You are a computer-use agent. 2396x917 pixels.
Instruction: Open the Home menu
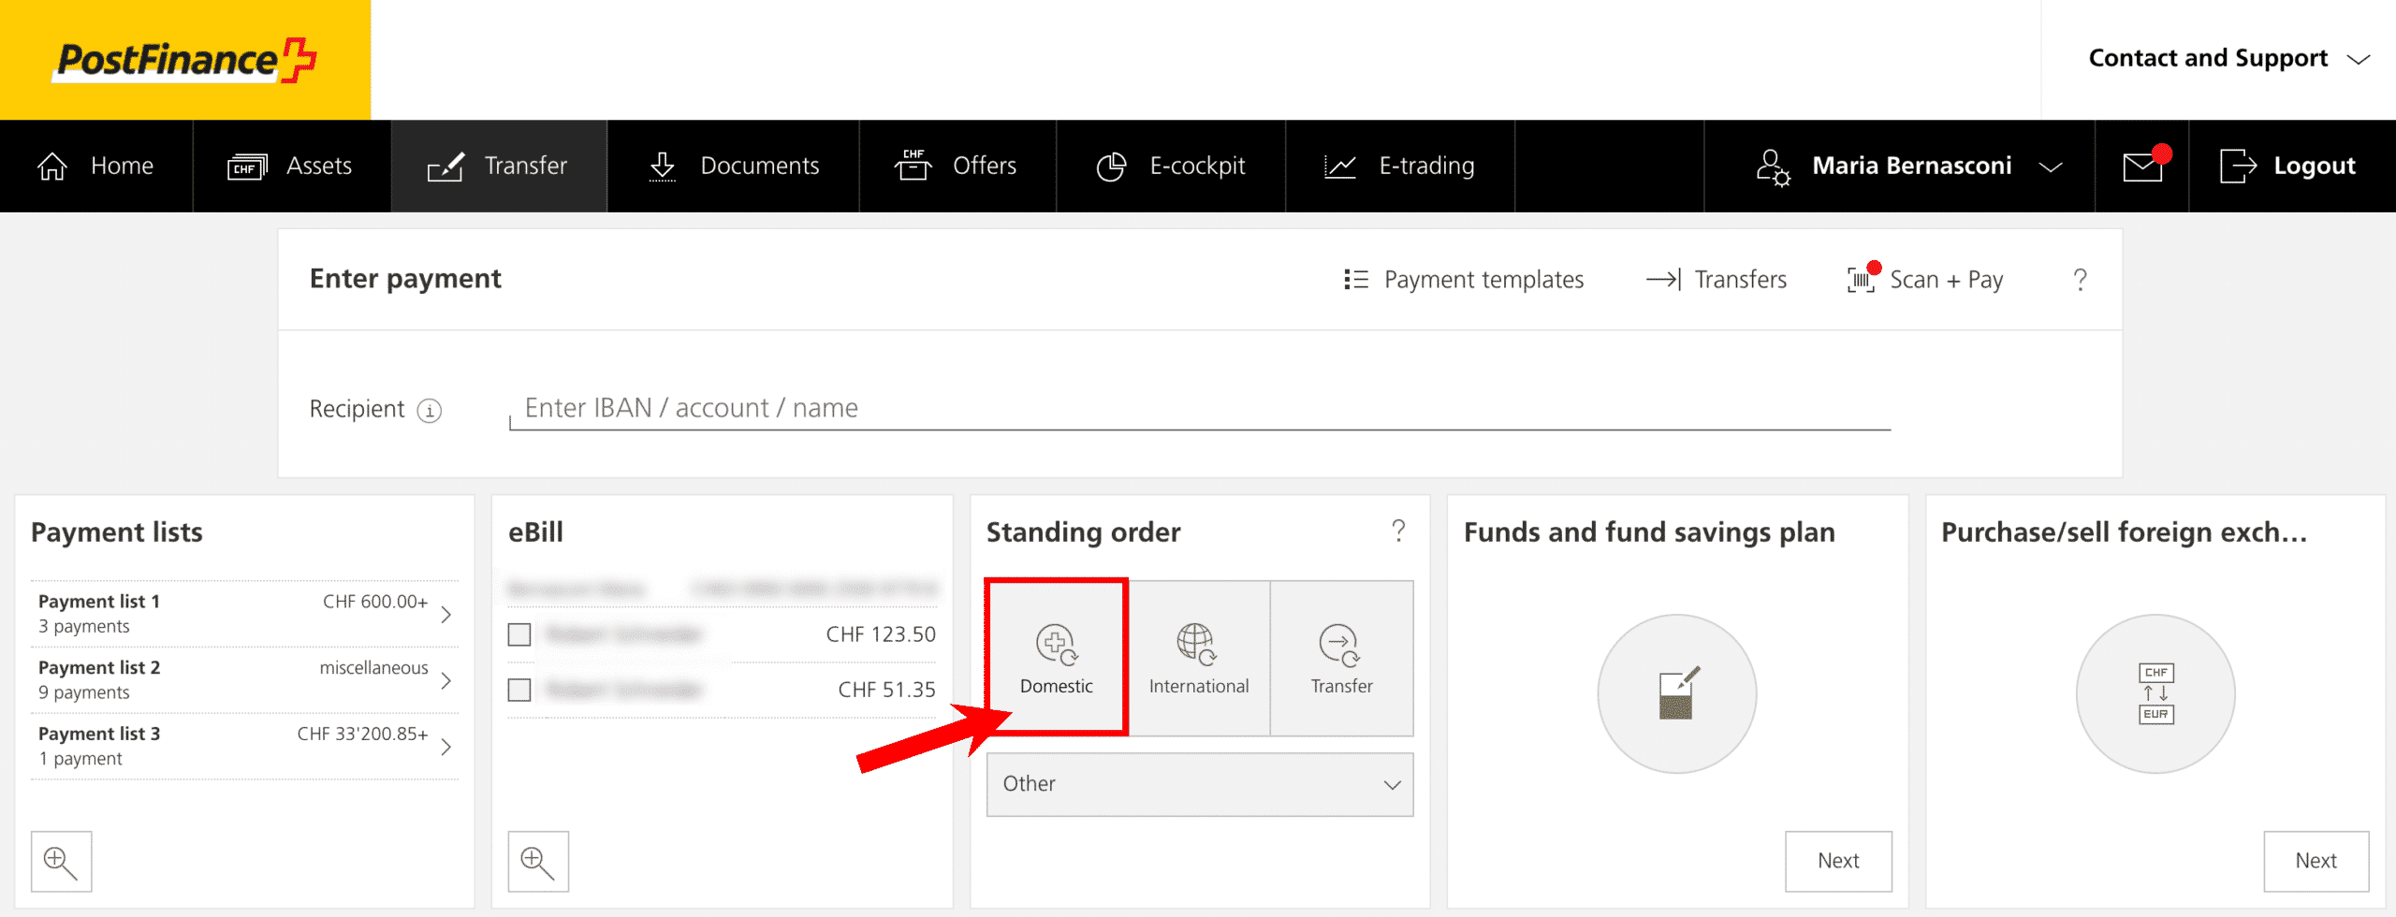tap(95, 167)
